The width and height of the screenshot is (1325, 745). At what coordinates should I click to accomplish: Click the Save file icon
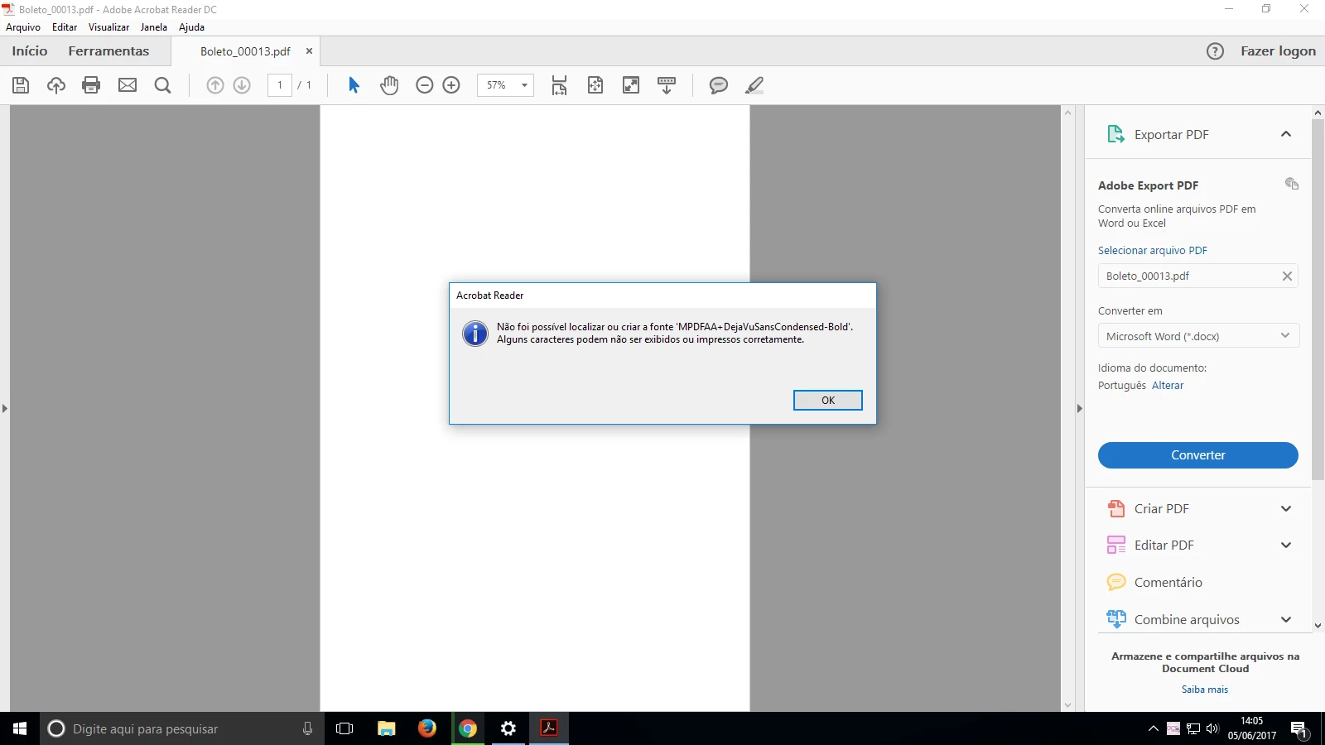coord(21,85)
